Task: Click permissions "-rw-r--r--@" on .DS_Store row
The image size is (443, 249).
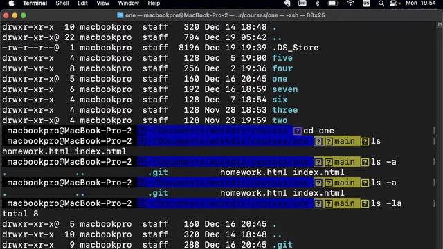Action: 30,48
